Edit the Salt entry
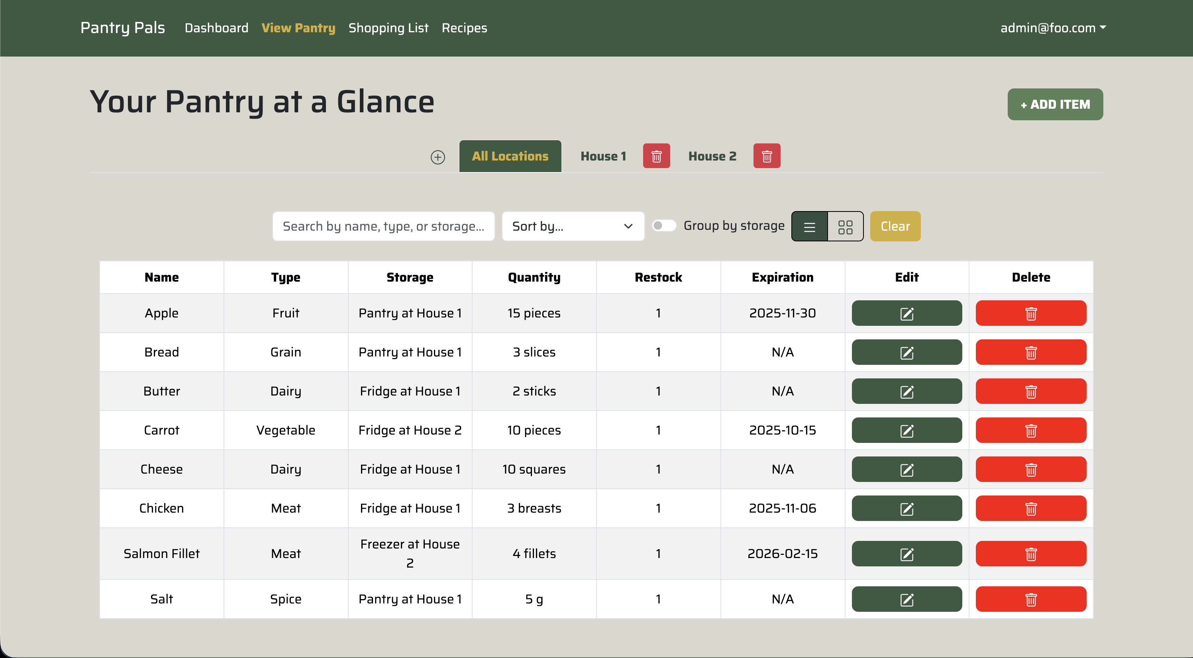 click(907, 598)
